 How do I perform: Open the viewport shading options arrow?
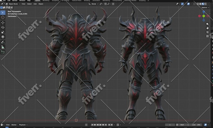208,4
